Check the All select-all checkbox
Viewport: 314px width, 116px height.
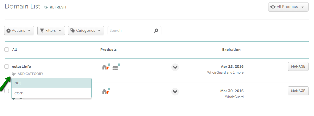(x=7, y=50)
